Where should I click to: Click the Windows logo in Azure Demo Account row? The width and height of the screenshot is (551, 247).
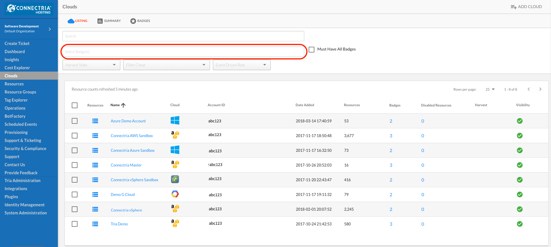(x=175, y=120)
